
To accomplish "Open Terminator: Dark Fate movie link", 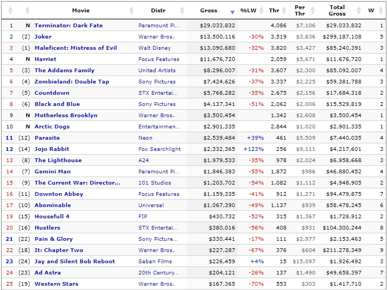I will pos(69,26).
